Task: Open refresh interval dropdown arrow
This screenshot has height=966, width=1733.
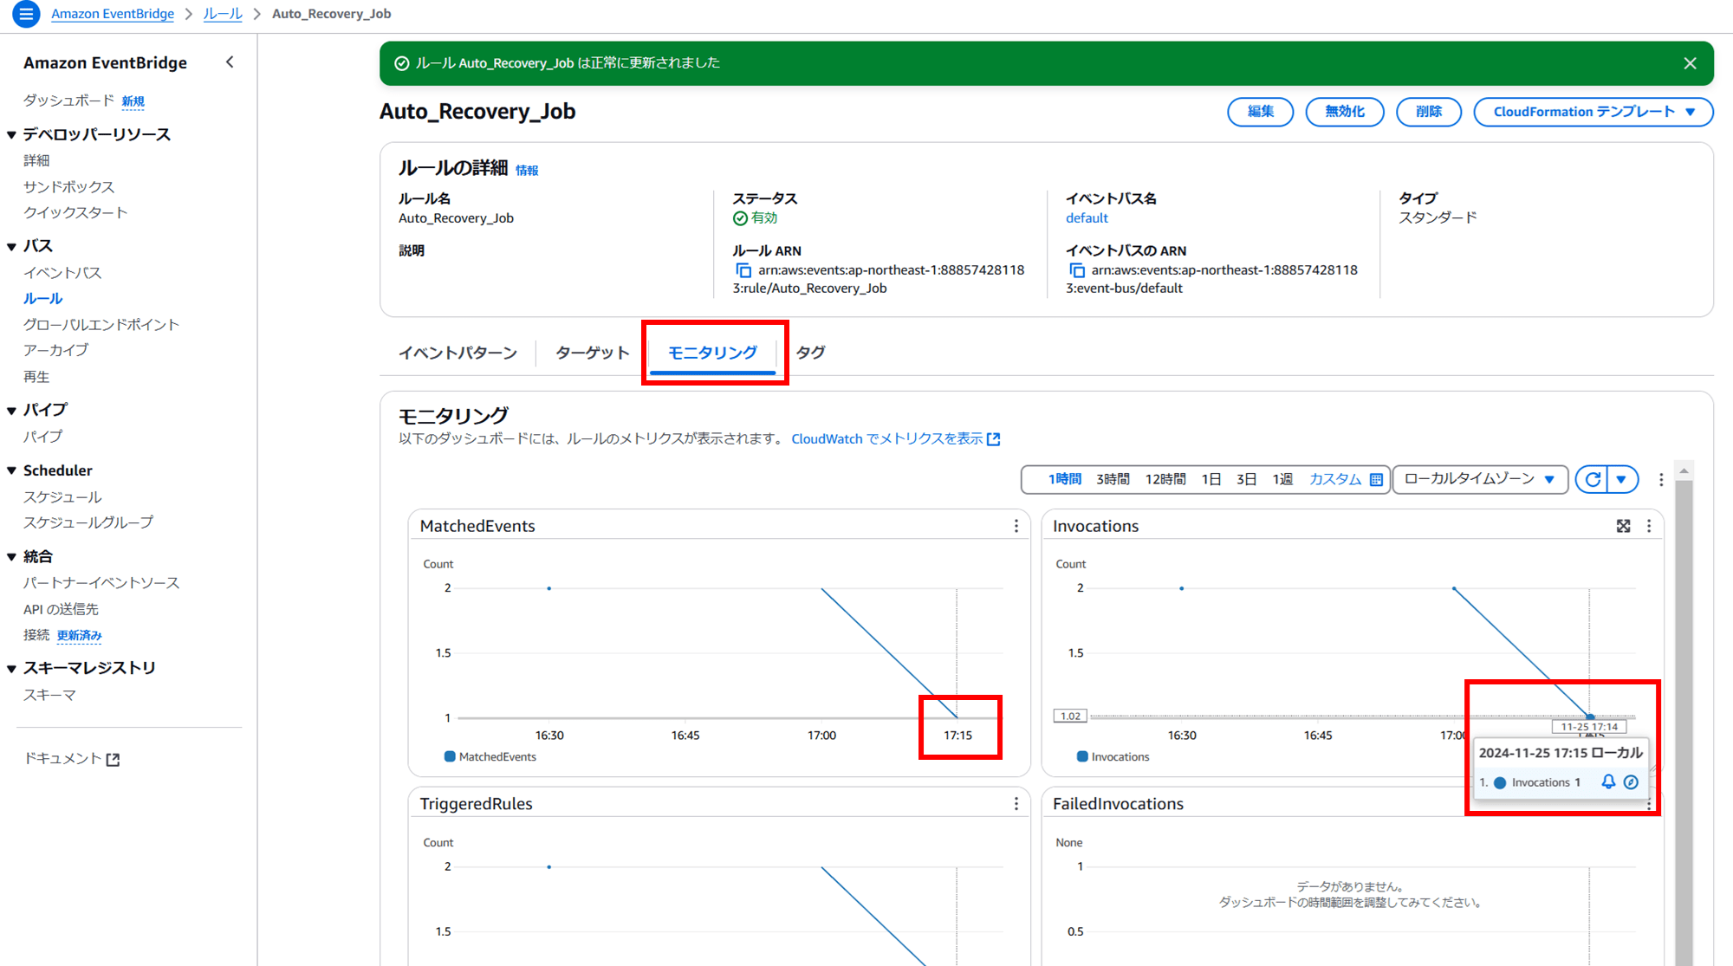Action: (x=1622, y=479)
